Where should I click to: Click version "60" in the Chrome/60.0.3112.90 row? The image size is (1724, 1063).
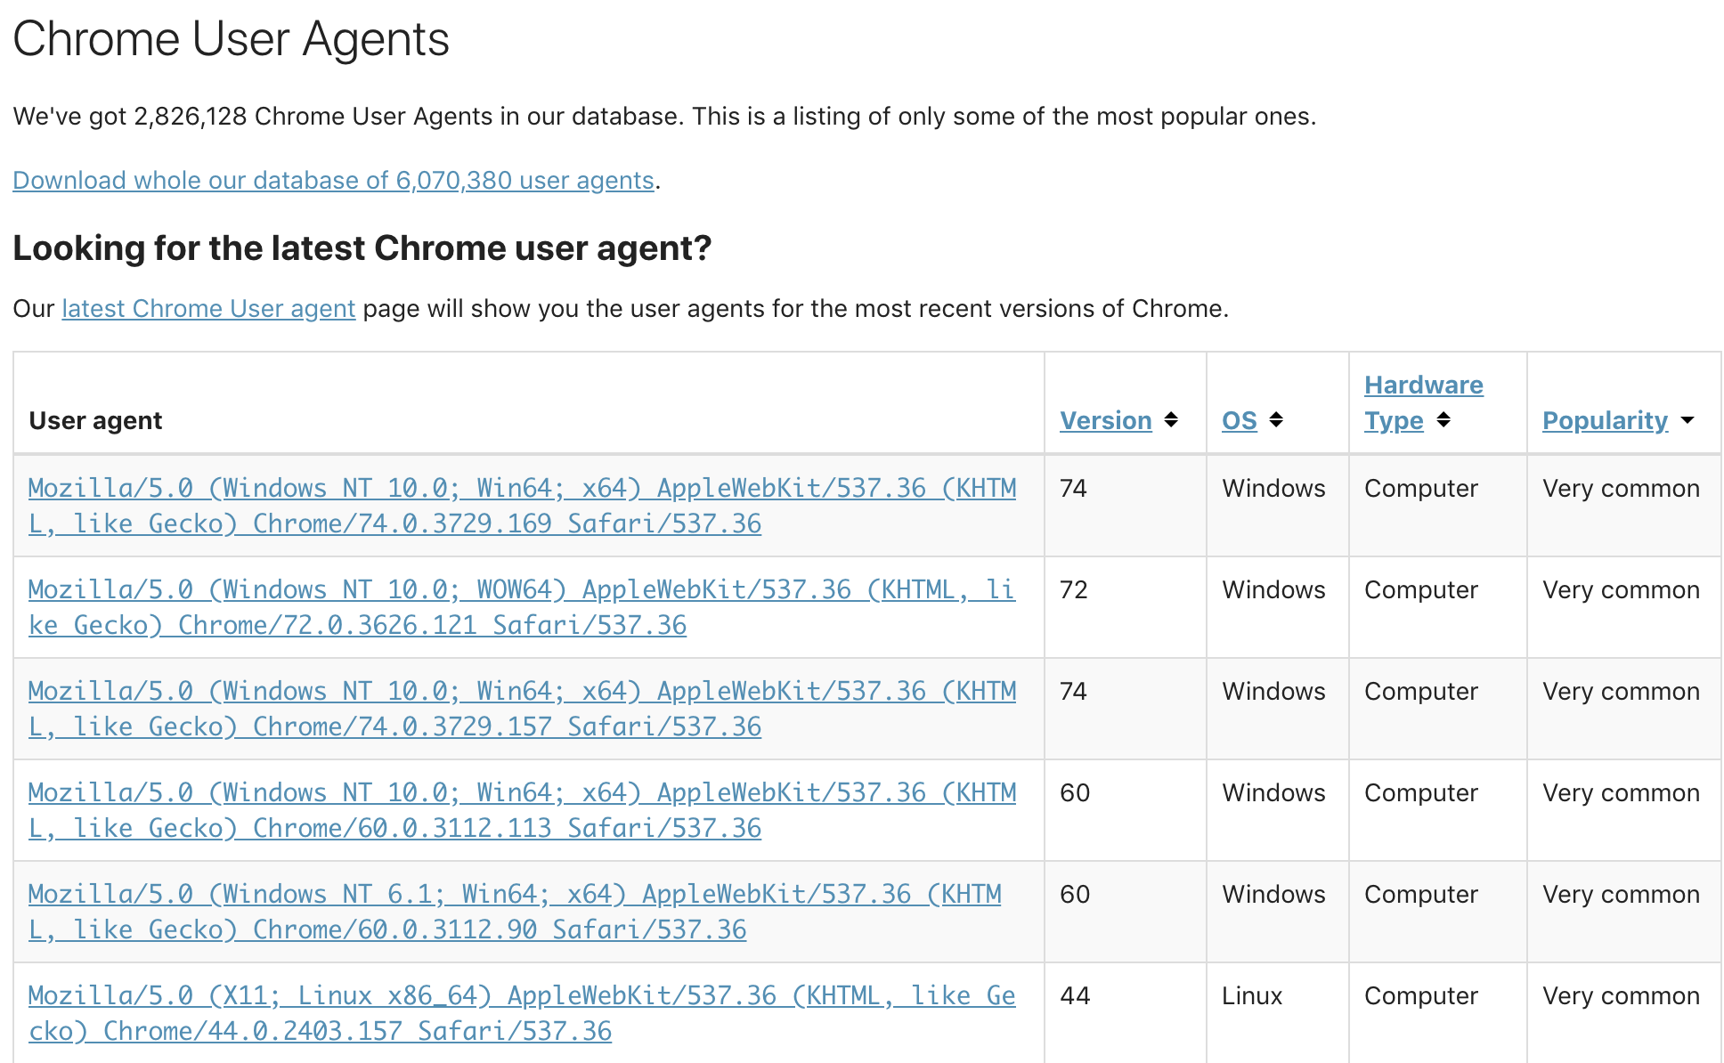click(1075, 894)
